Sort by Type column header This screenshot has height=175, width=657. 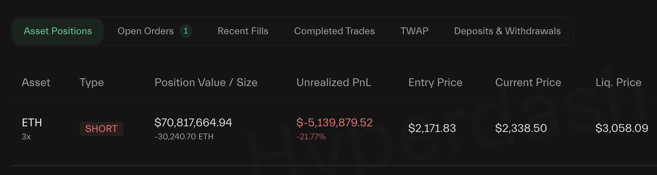[91, 83]
